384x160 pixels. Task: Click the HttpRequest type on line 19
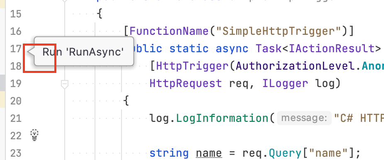pyautogui.click(x=186, y=84)
